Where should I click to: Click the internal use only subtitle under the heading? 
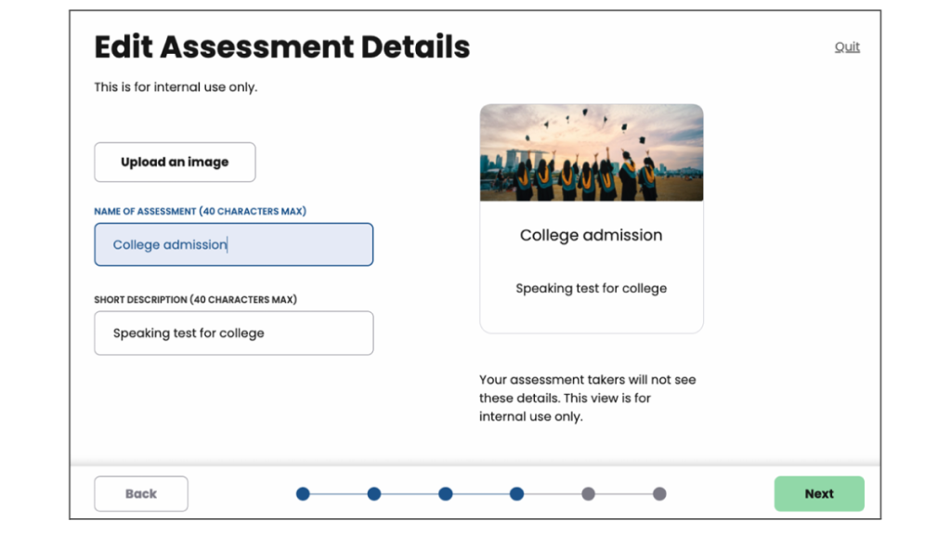click(176, 87)
